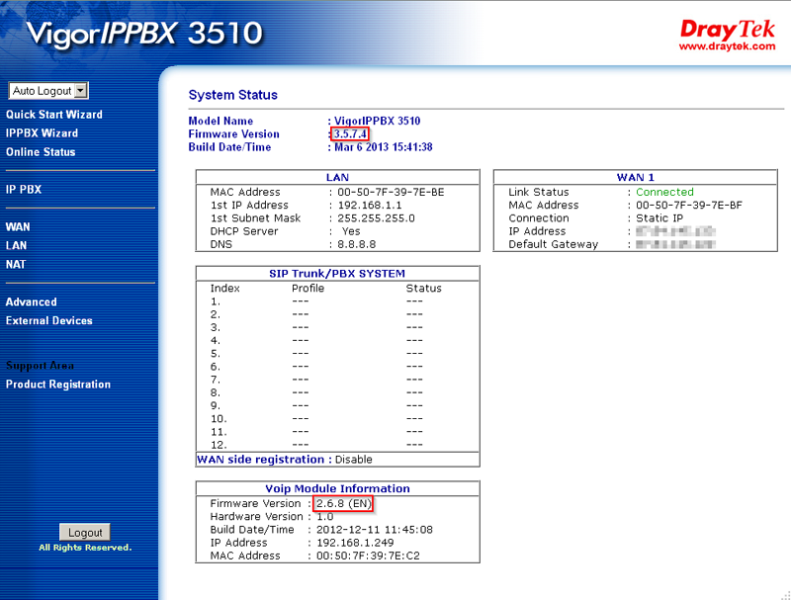Click the model name VigorIPPBX 3510 value

click(x=378, y=121)
